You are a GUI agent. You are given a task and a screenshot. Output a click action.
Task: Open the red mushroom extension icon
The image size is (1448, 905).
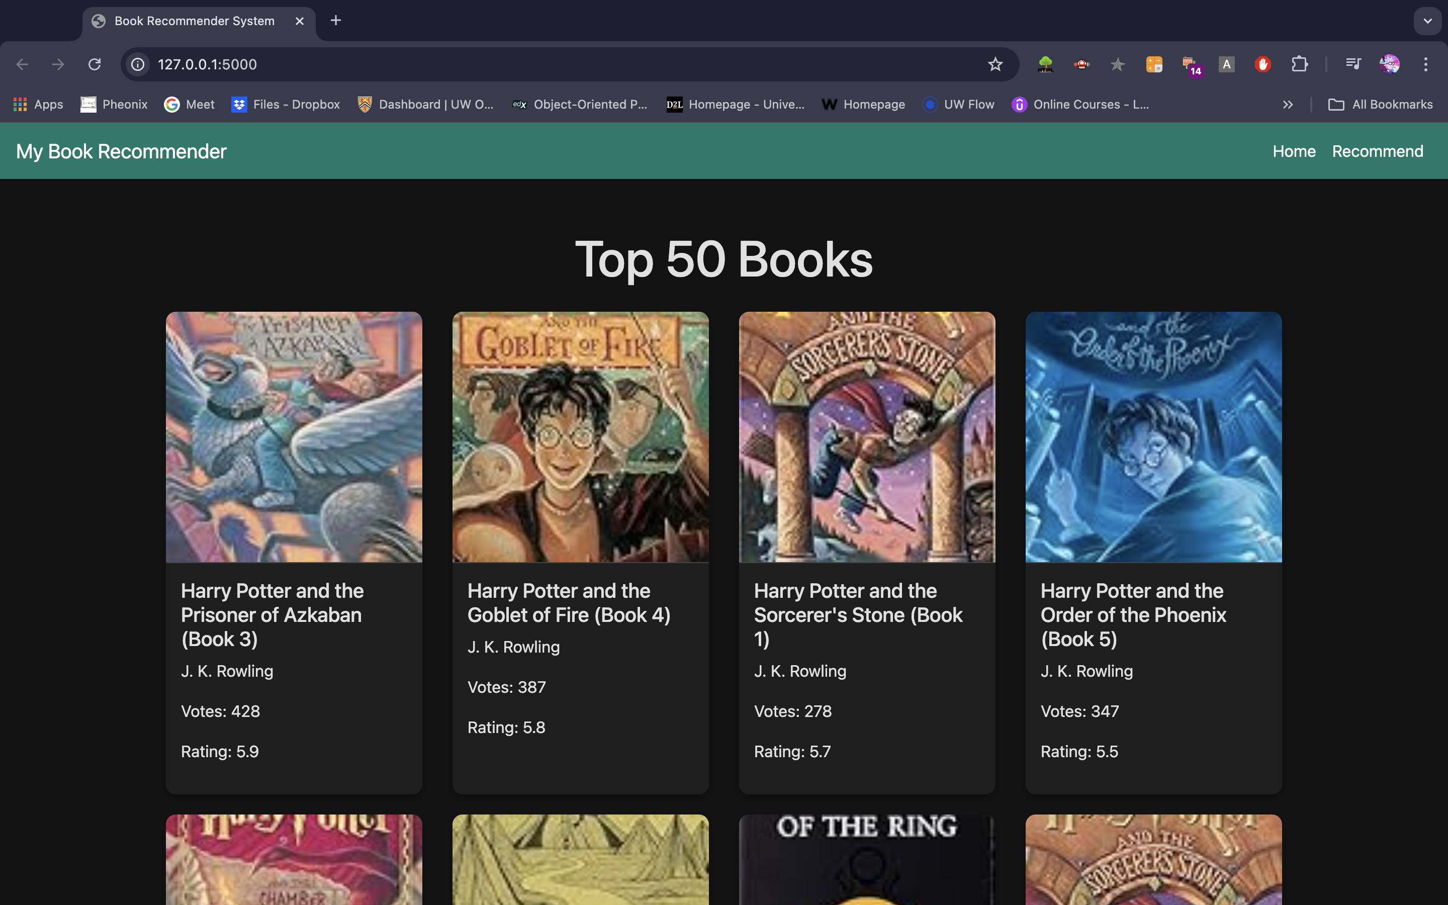[1081, 64]
